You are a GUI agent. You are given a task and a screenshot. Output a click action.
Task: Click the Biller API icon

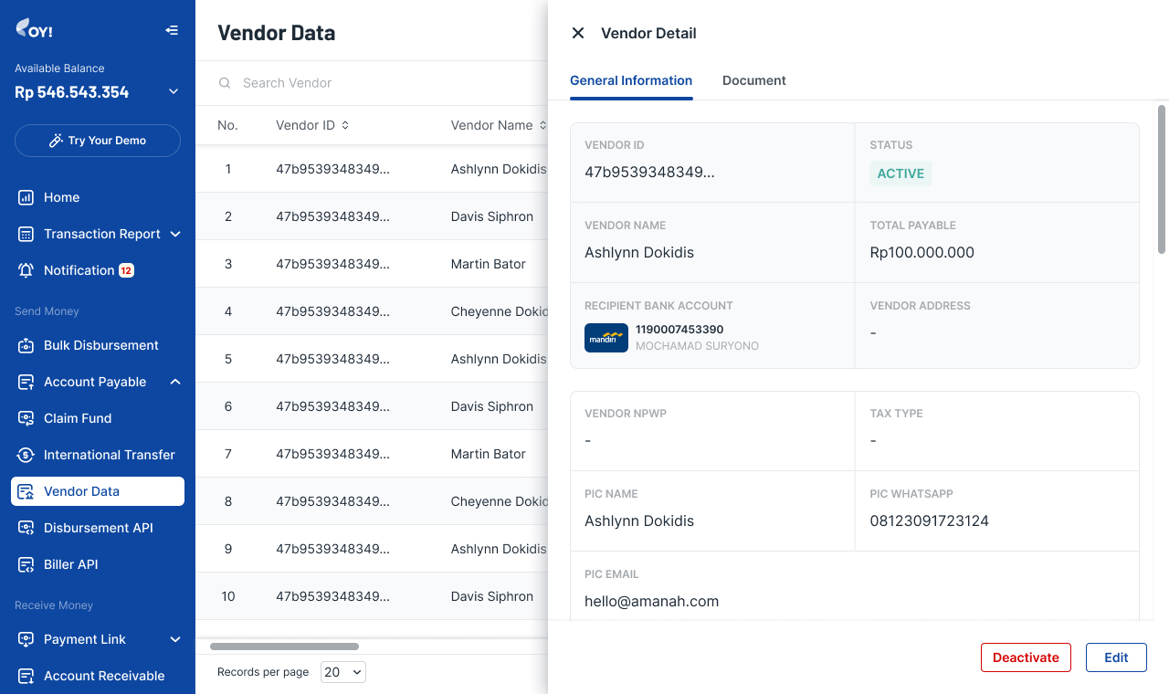[x=26, y=564]
